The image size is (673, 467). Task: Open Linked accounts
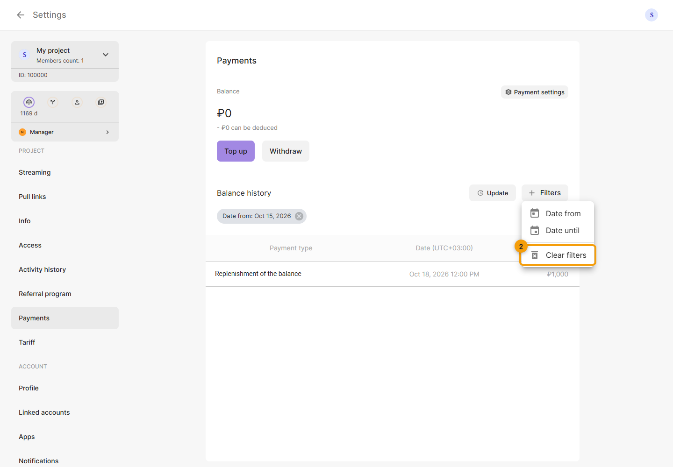coord(65,412)
